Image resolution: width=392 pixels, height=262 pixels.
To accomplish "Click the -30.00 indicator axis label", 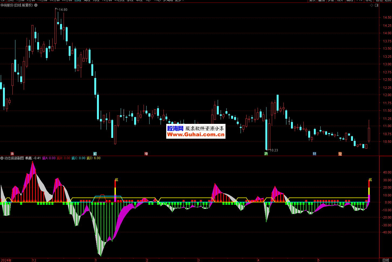I will pos(387,225).
